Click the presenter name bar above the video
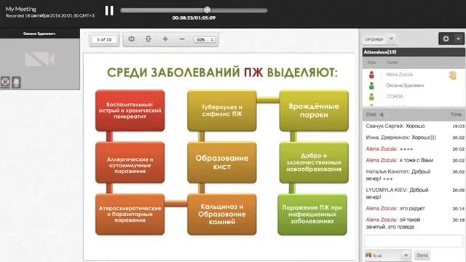Screen dimensions: 466x262 pos(39,33)
